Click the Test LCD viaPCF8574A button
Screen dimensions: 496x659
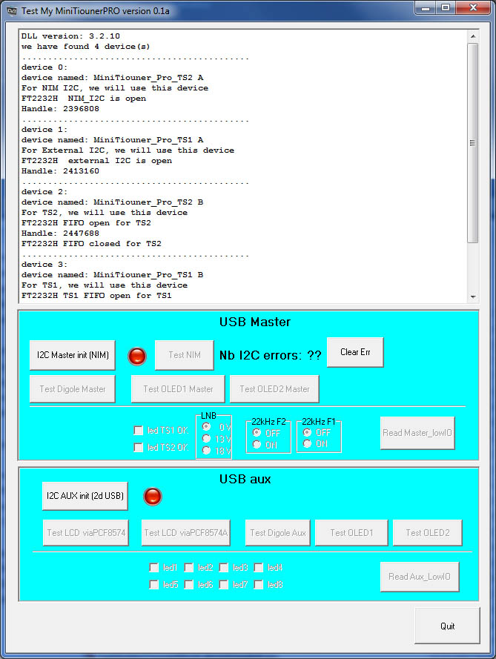pyautogui.click(x=186, y=533)
